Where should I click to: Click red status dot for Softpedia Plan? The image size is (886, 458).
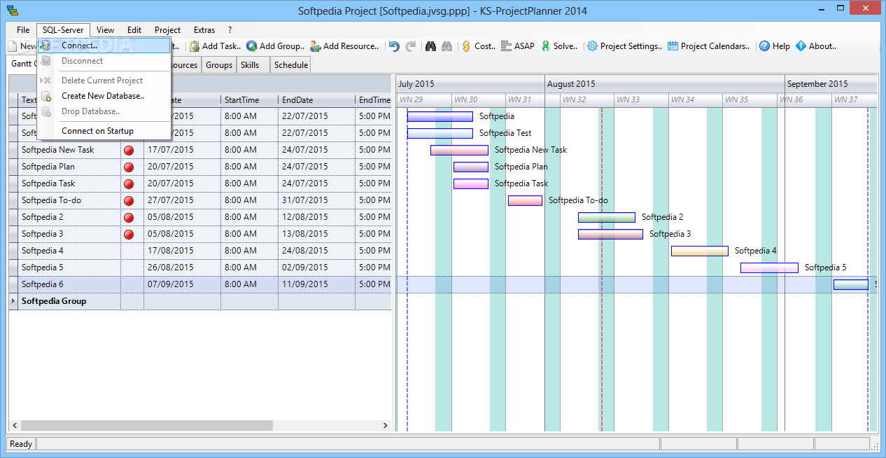pos(129,167)
